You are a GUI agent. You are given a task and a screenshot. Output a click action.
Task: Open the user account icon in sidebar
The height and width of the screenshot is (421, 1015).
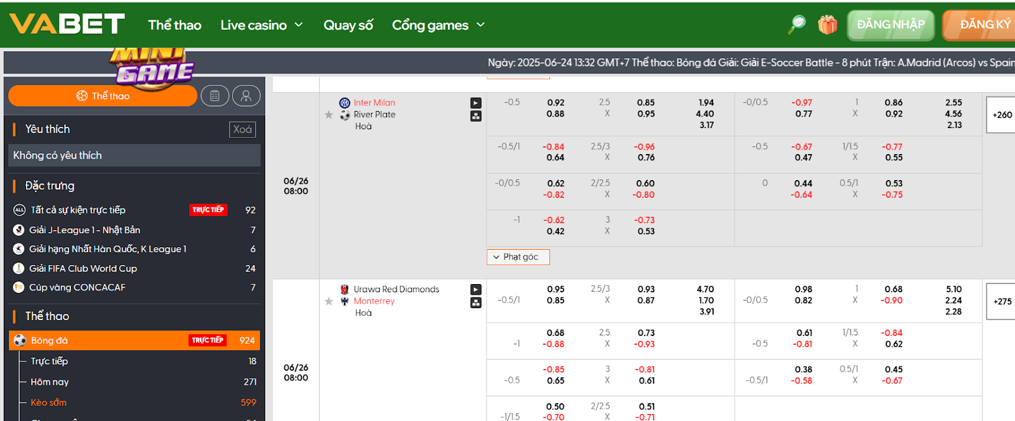click(246, 96)
